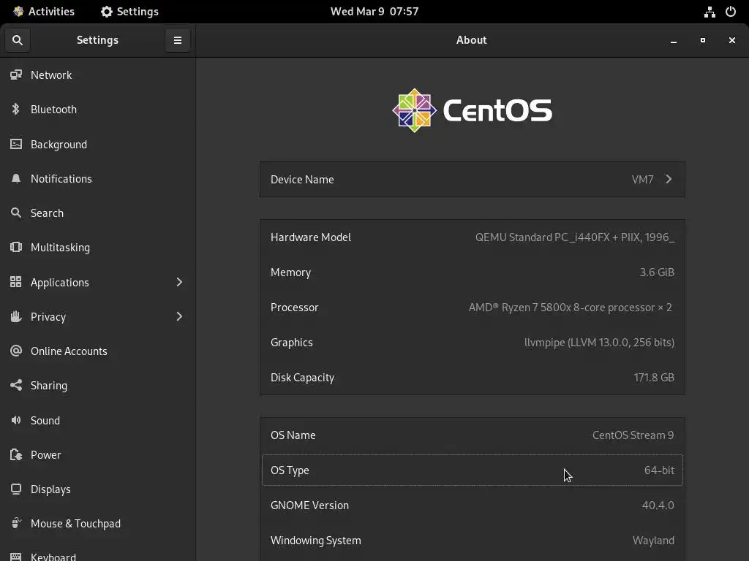
Task: Click the Privacy hand icon
Action: pos(16,316)
